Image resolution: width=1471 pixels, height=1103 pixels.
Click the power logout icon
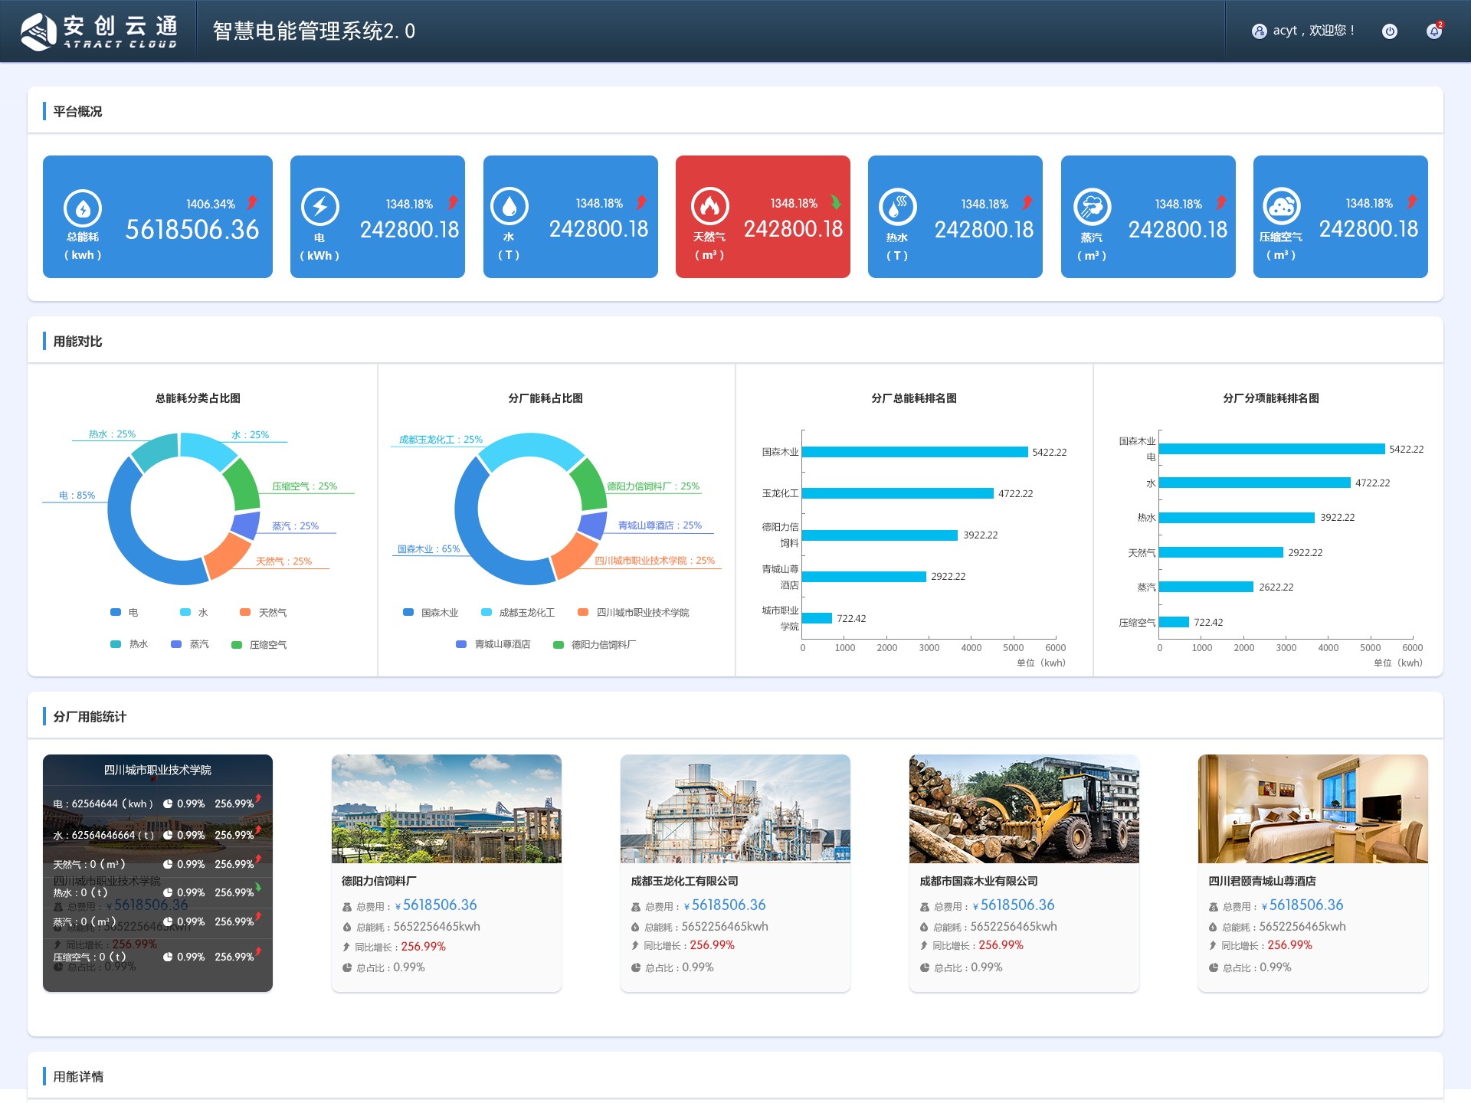point(1389,31)
